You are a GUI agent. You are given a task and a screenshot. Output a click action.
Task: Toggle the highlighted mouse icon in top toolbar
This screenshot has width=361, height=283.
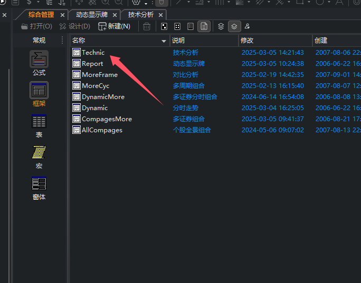click(161, 2)
